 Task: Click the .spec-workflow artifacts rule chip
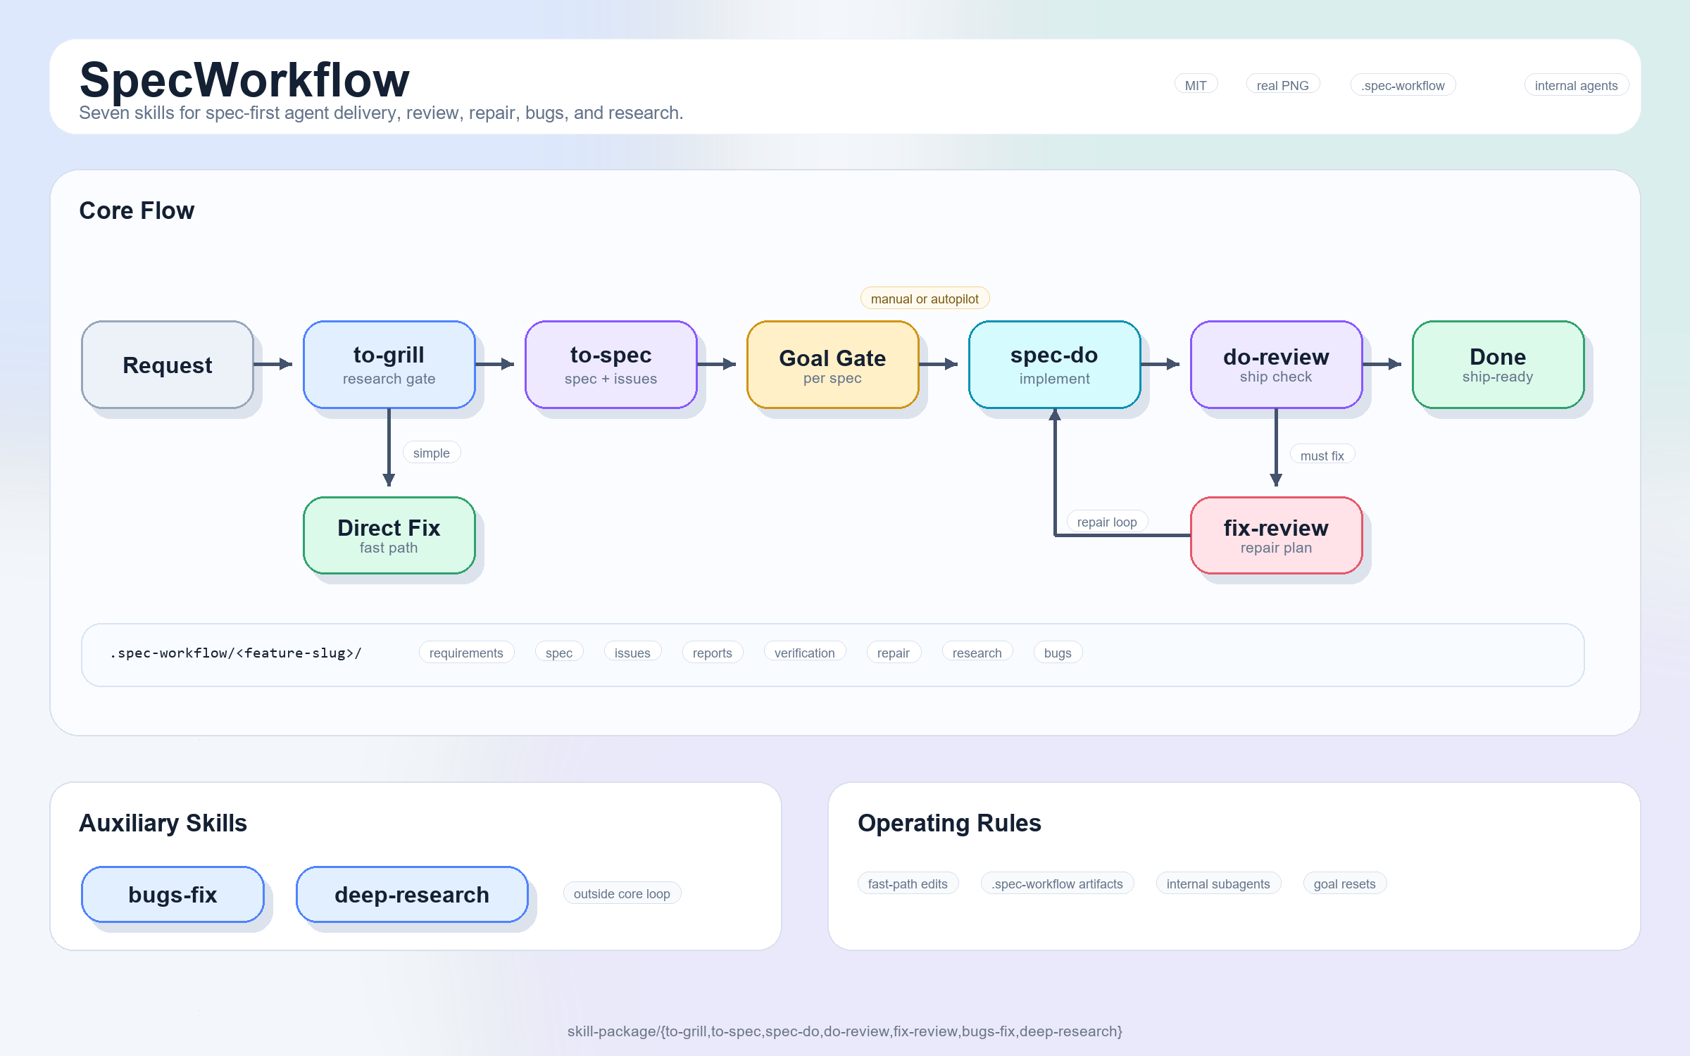pos(1058,884)
